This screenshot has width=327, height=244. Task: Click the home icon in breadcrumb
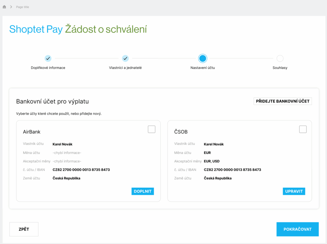click(4, 7)
